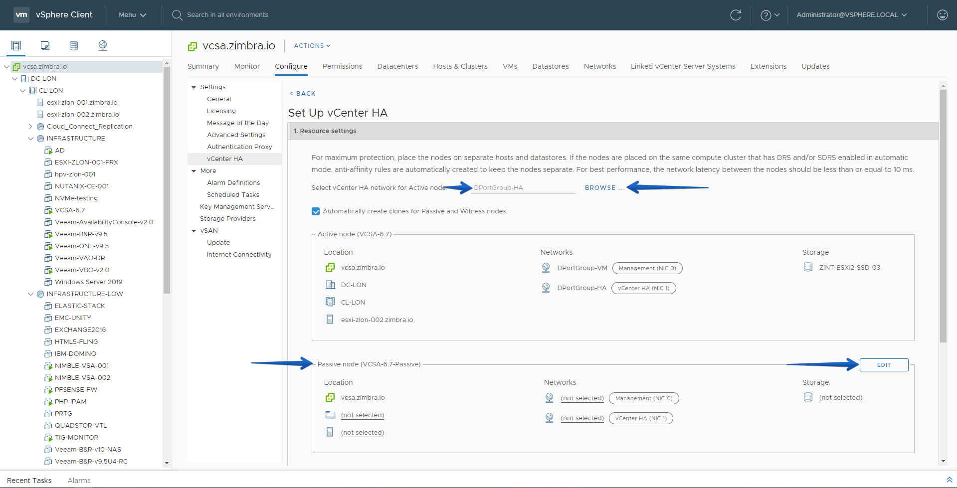
Task: Open the Alarms tab at bottom
Action: click(79, 481)
